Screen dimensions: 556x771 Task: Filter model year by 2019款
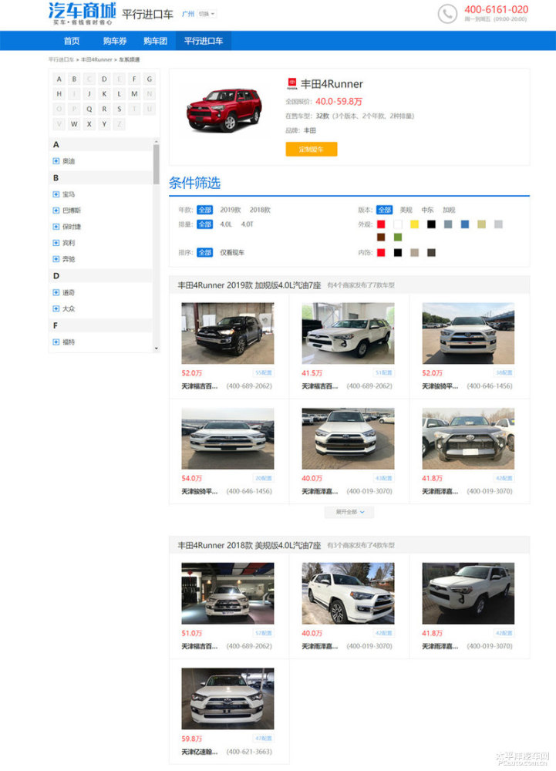[230, 210]
